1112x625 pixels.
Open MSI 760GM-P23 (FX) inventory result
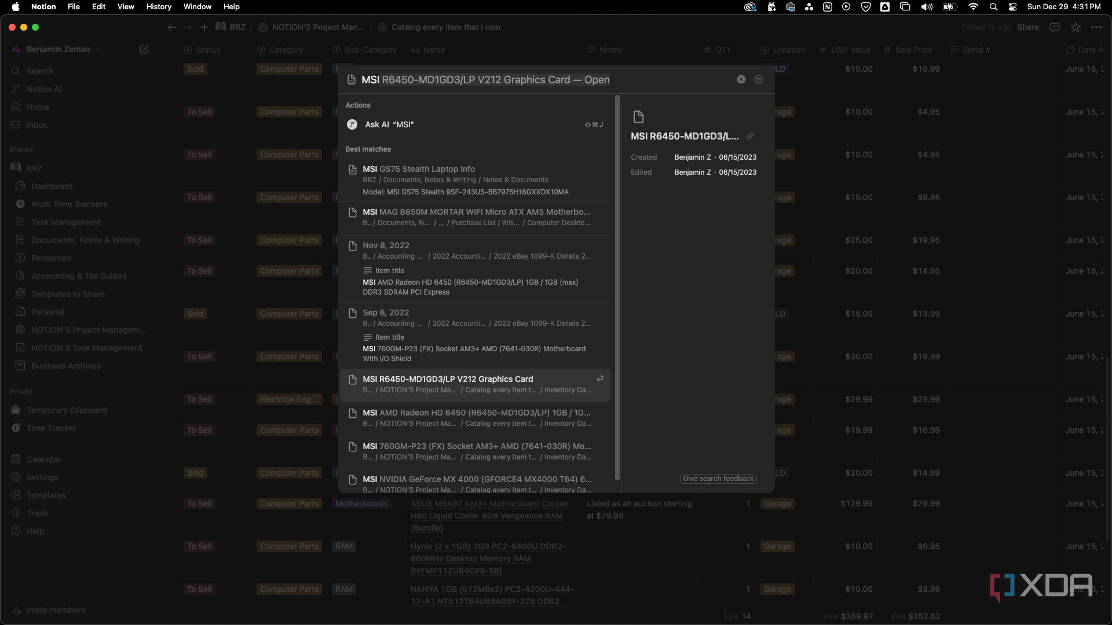point(475,451)
